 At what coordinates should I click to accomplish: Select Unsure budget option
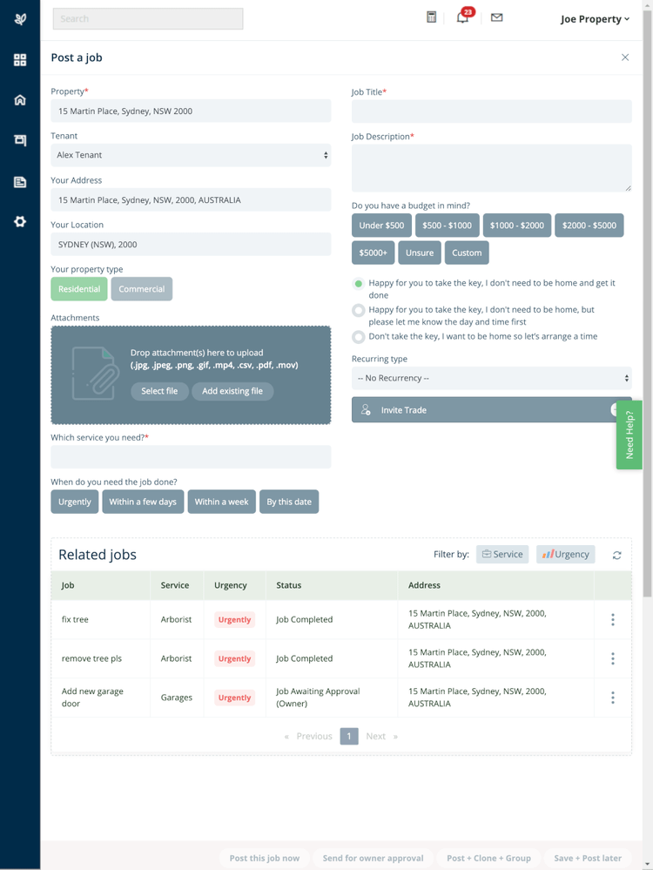point(420,253)
